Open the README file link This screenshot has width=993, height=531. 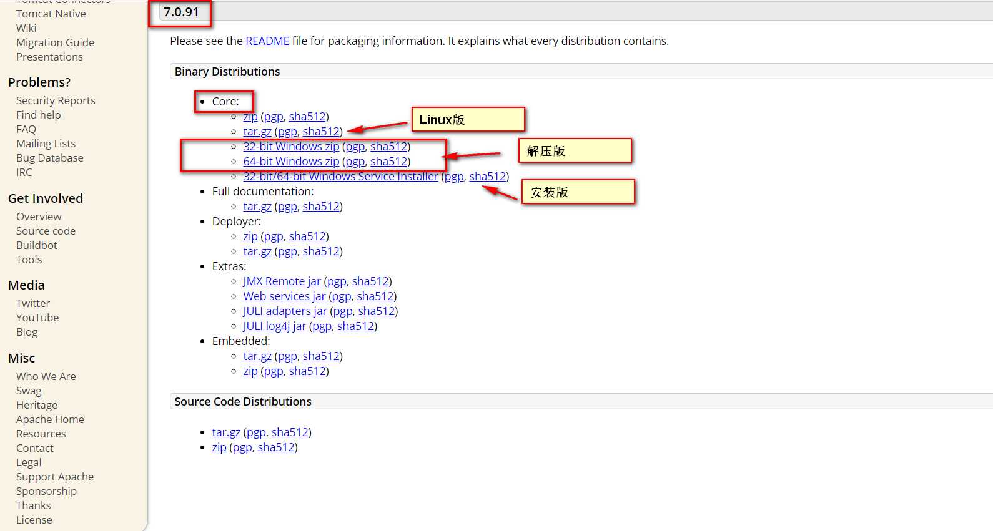click(267, 41)
